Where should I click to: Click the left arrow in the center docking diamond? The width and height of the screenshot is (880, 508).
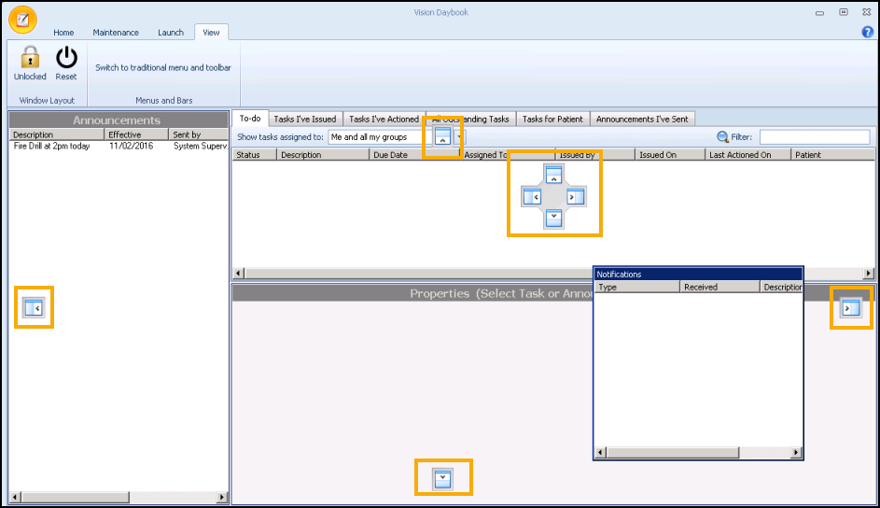click(532, 196)
